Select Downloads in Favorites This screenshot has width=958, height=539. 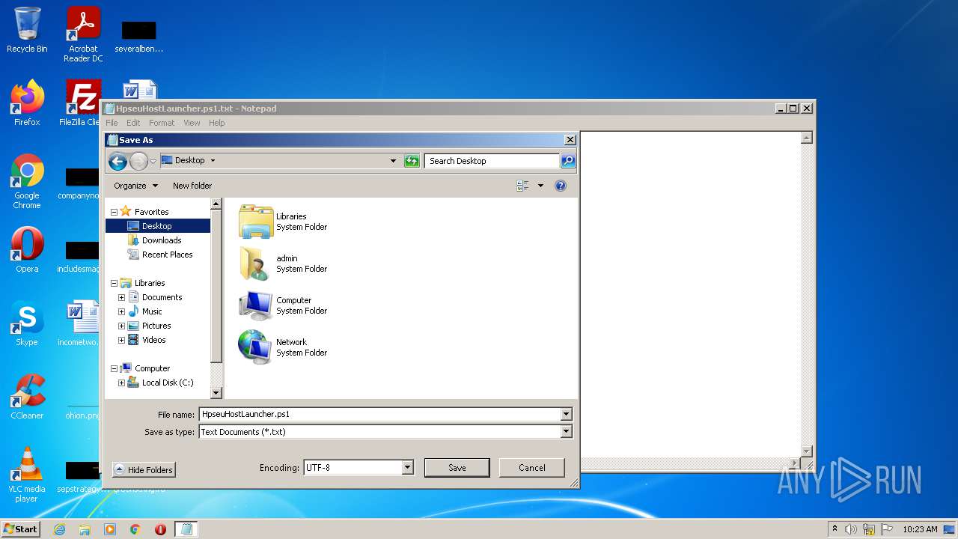pos(162,240)
